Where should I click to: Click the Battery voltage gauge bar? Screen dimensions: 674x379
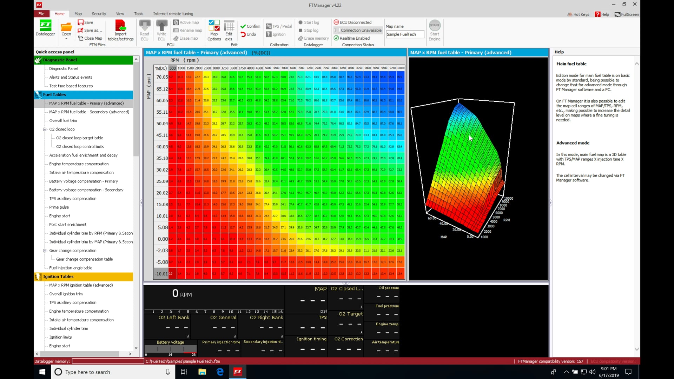(x=171, y=349)
